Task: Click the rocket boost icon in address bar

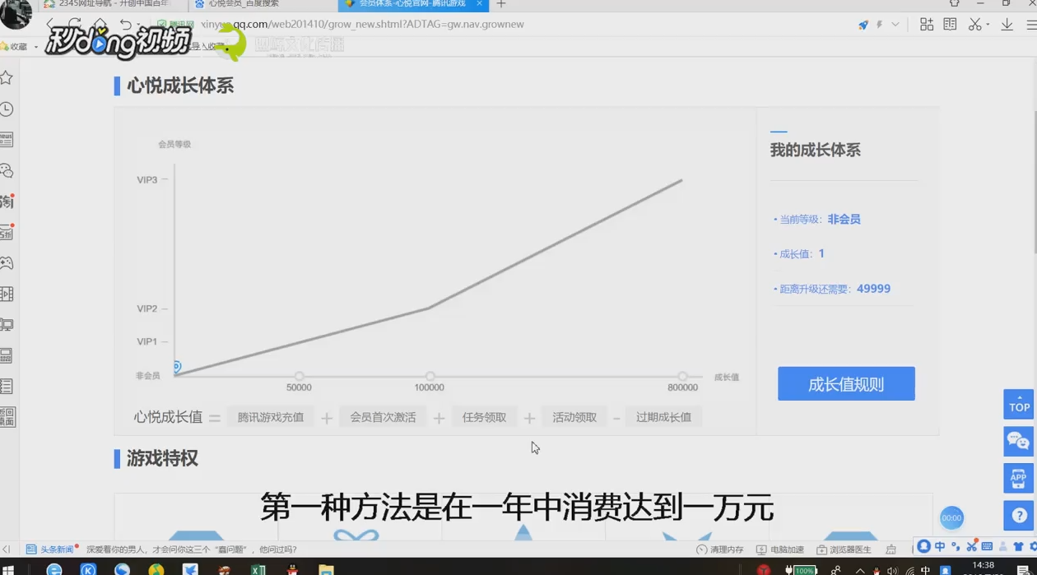Action: (x=863, y=24)
